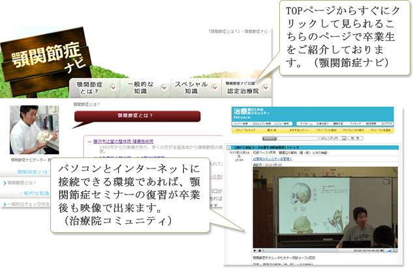The height and width of the screenshot is (268, 413).
Task: Play the seminar video
Action: 255,250
